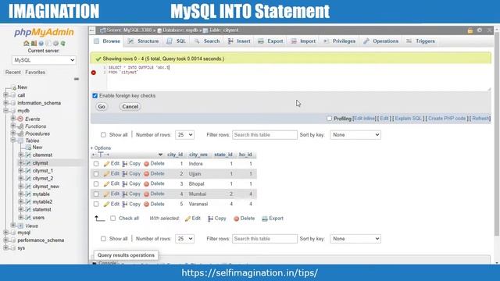Click the Create PHP code link
This screenshot has width=500, height=281.
tap(447, 118)
